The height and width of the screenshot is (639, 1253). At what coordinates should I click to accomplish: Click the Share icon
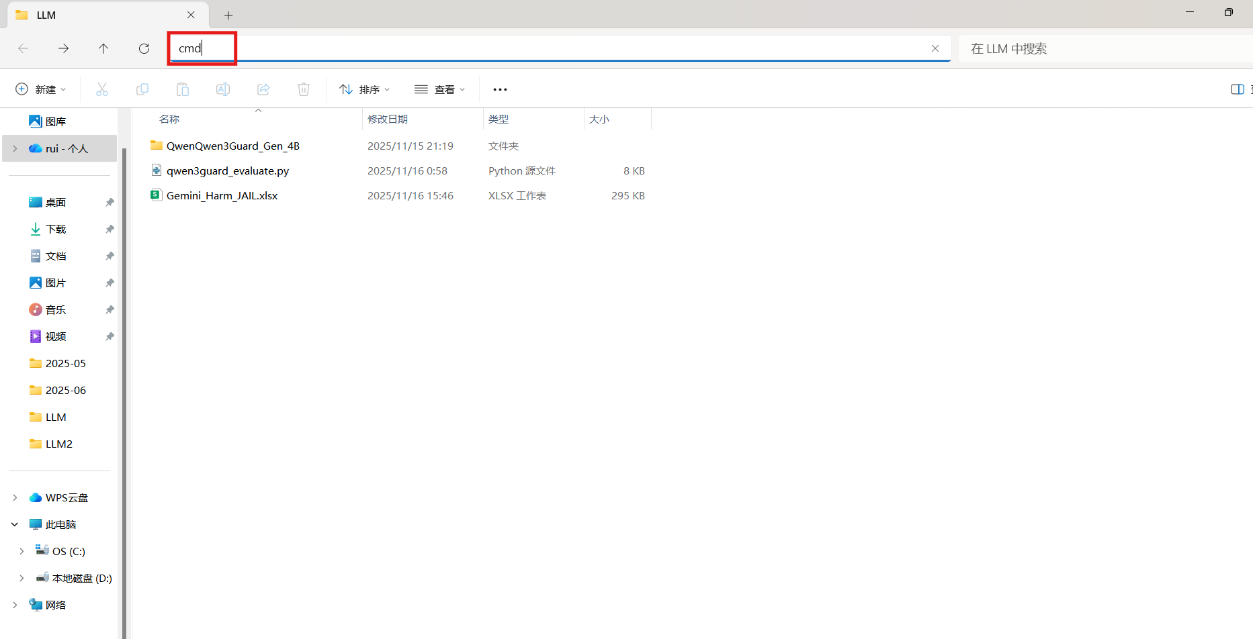263,89
